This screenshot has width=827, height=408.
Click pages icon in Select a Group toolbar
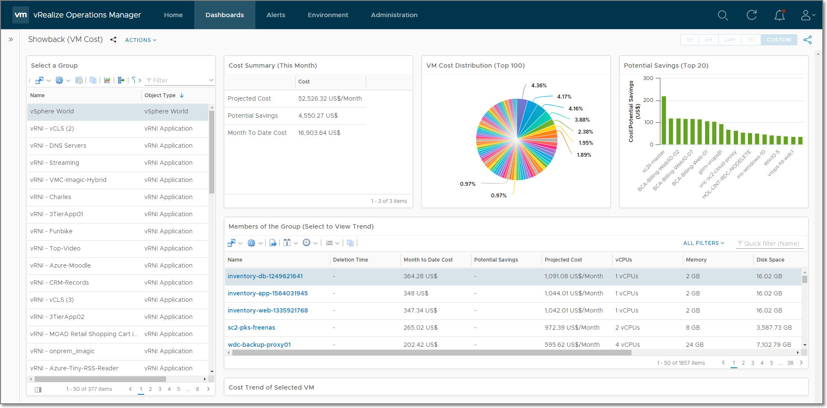pos(93,80)
